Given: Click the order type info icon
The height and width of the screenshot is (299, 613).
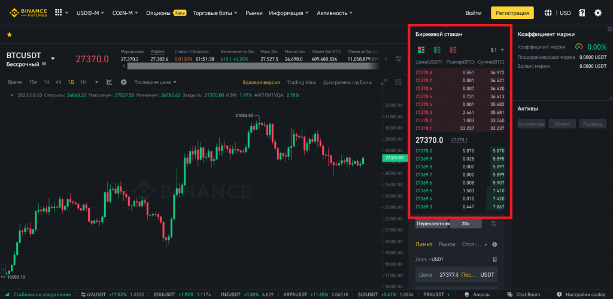Looking at the screenshot, I should (x=494, y=244).
